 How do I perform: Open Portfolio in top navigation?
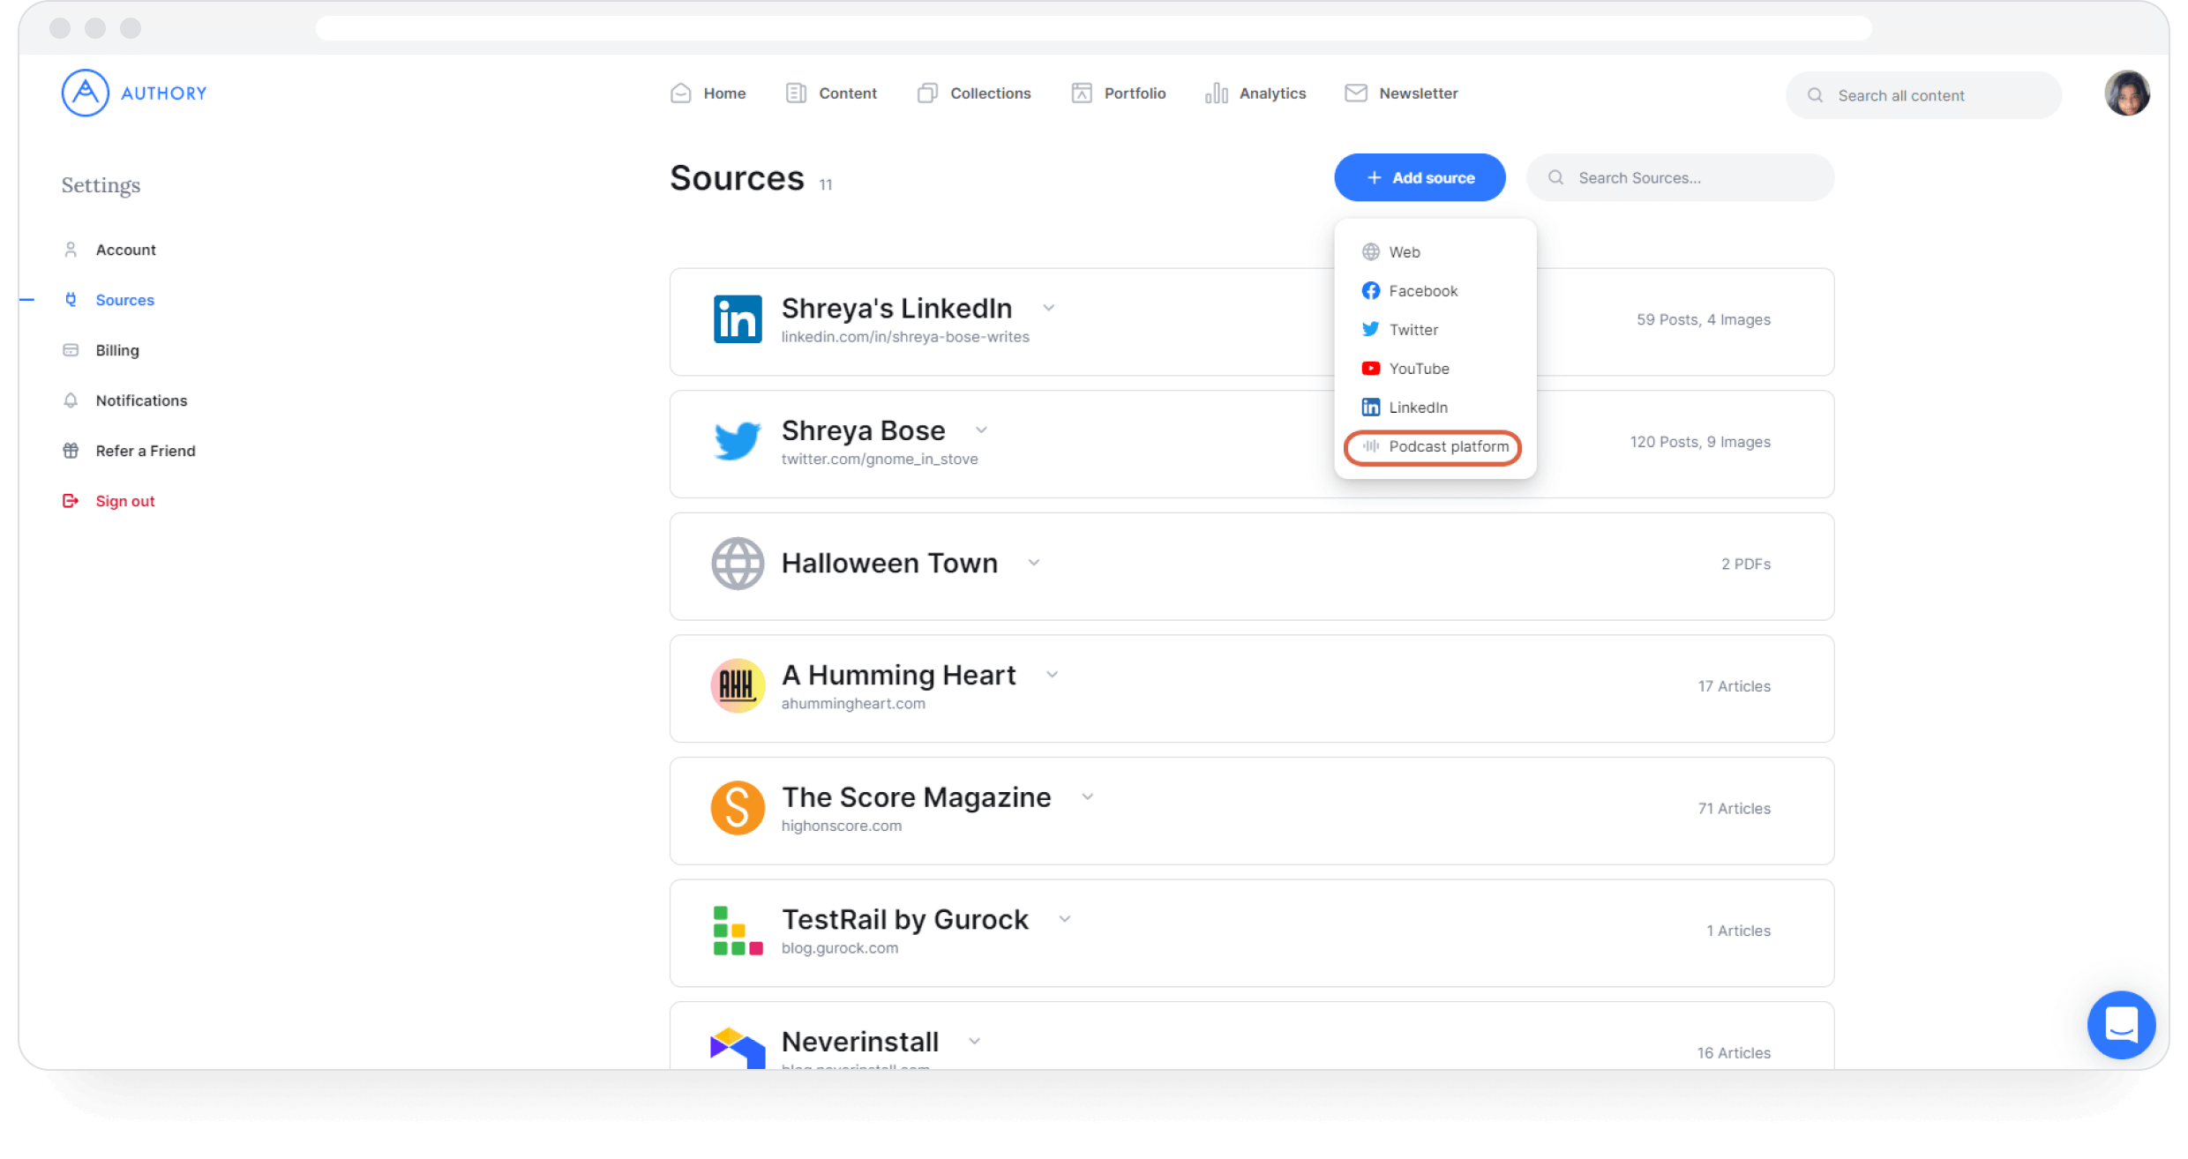tap(1119, 93)
